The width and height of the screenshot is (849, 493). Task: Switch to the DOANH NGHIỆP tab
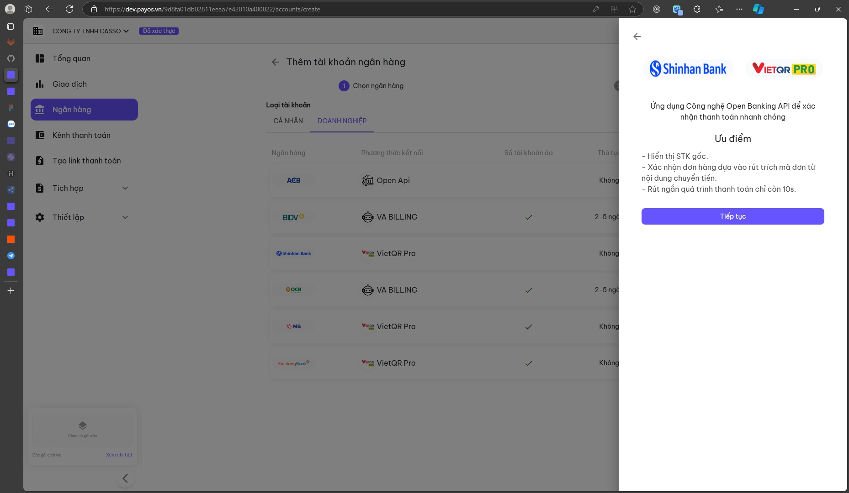click(x=342, y=121)
